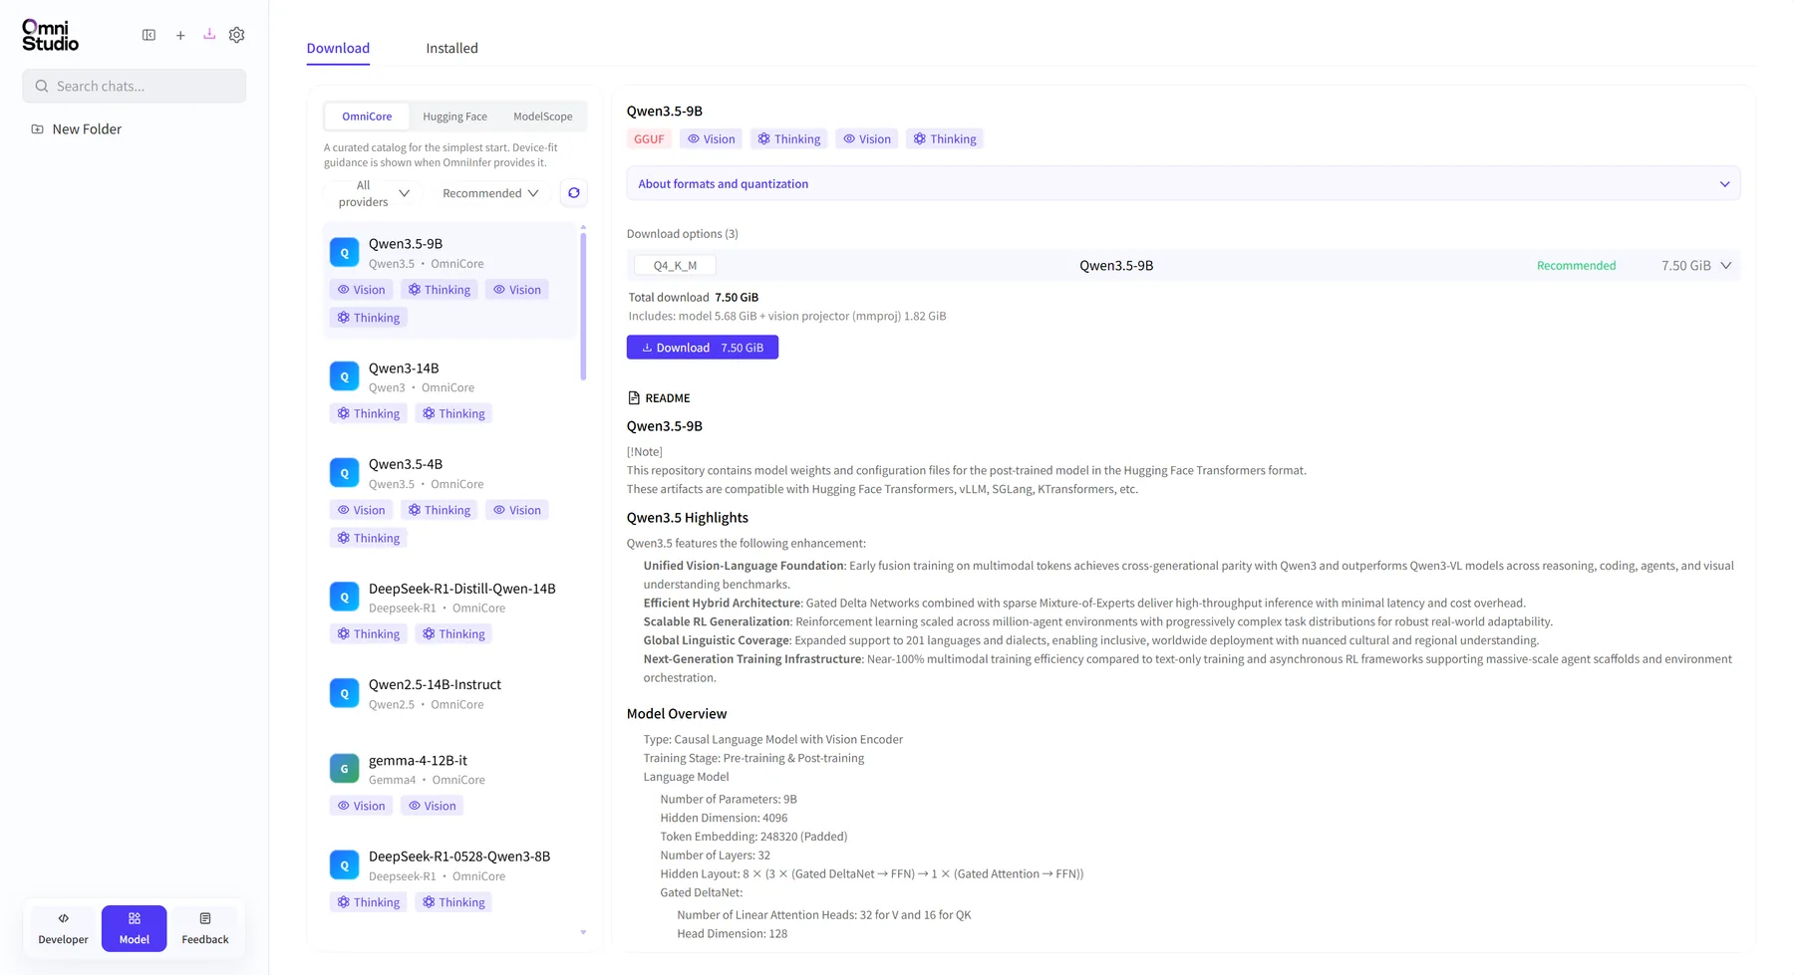
Task: Click the README heading text
Action: point(668,398)
